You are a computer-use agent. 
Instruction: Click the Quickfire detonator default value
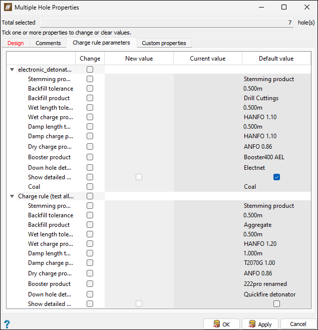coord(269,294)
